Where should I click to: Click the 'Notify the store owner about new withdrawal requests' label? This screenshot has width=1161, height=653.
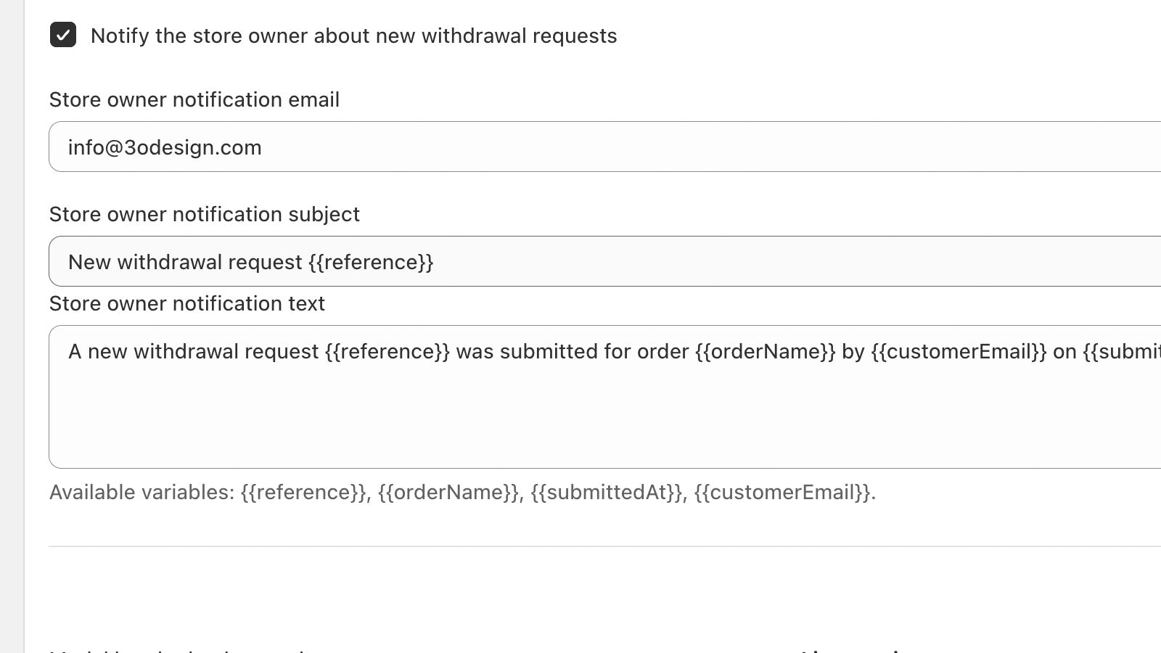tap(353, 36)
